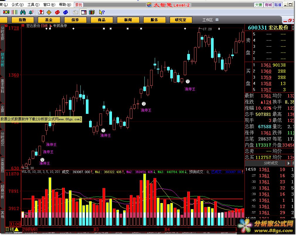Select the 商品 category tab
The width and height of the screenshot is (296, 235).
coord(102,20)
